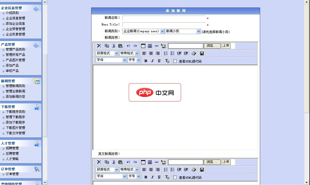Select the numbered list icon
Viewport: 310px width, 185px height.
166,53
